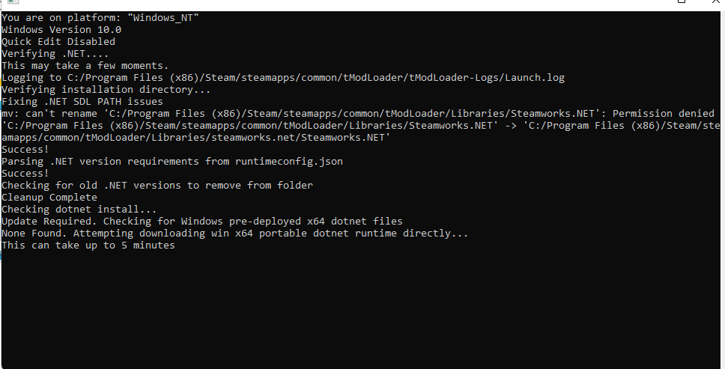Click 'Verifying installation directory...' line
This screenshot has width=725, height=369.
pyautogui.click(x=106, y=89)
